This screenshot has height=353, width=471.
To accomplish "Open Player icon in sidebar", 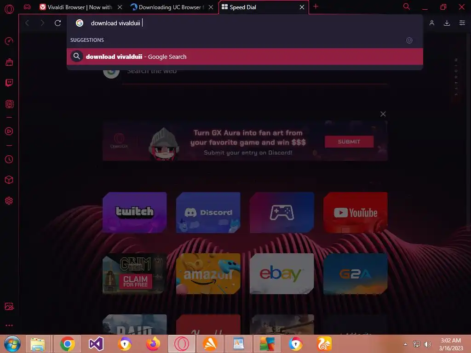I will tap(9, 131).
